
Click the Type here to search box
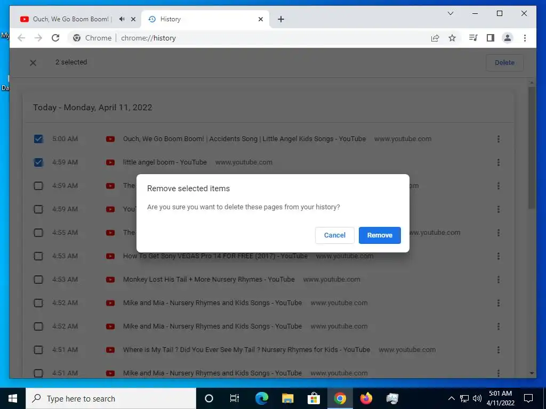pos(111,398)
